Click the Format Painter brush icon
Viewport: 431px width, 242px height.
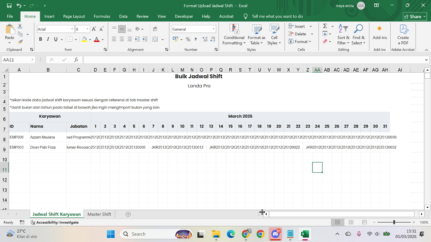[20, 42]
